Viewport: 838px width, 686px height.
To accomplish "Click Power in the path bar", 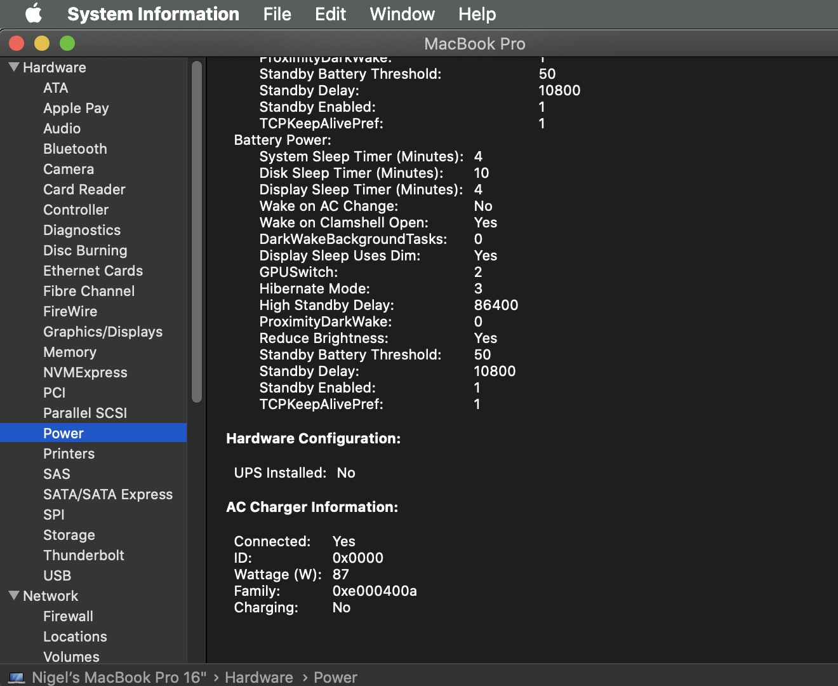I will (335, 677).
